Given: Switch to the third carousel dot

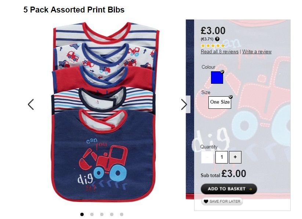Looking at the screenshot, I should [102, 214].
